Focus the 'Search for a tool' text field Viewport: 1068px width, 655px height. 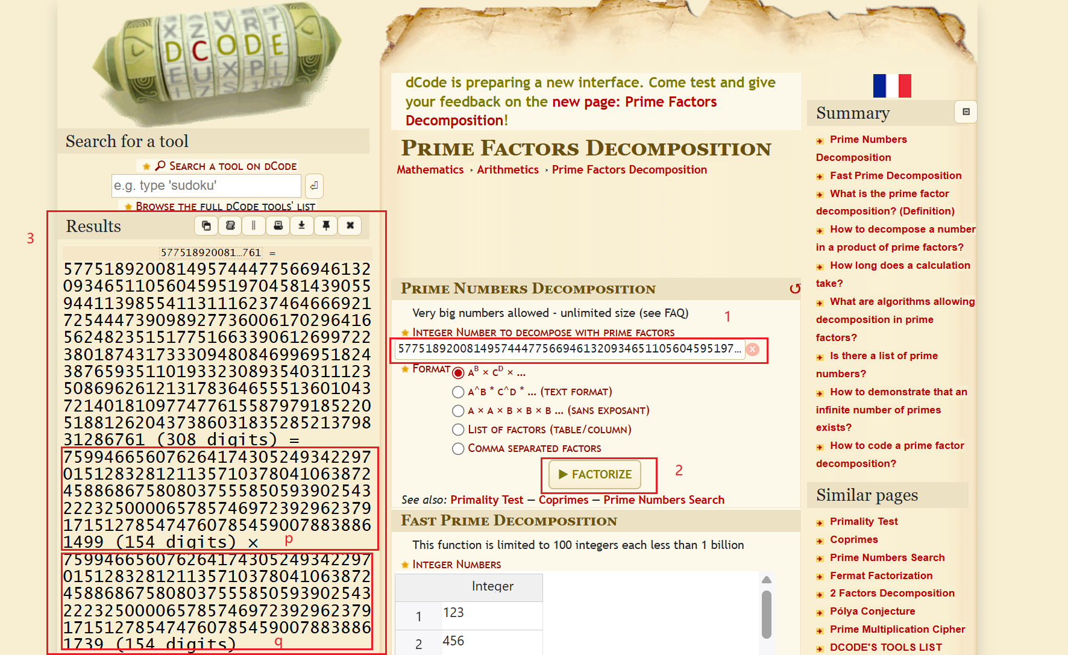(206, 186)
